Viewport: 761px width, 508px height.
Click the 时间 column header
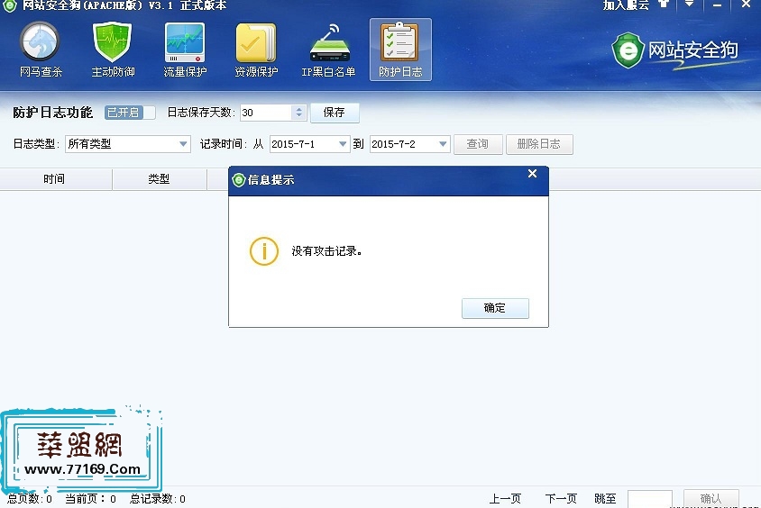[x=54, y=179]
